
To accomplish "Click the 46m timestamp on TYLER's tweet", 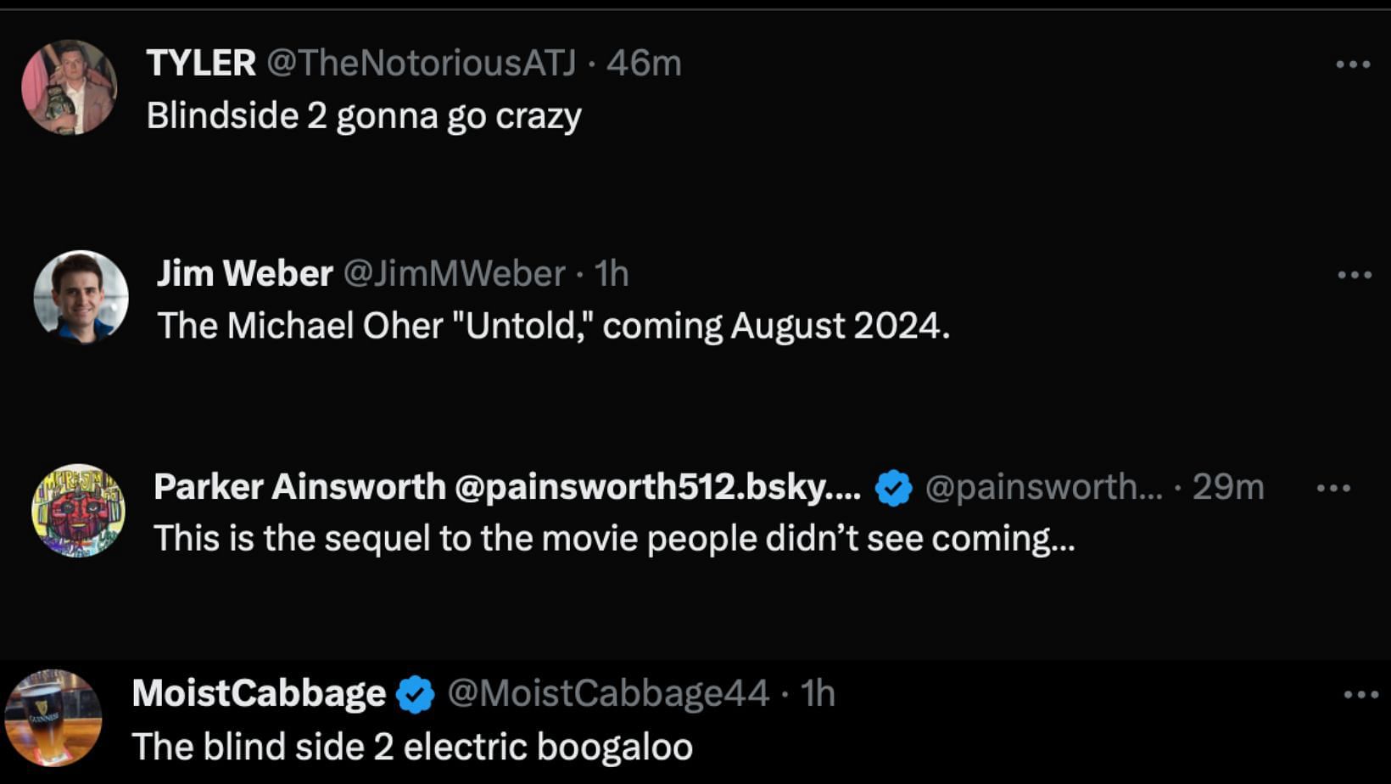I will coord(644,63).
